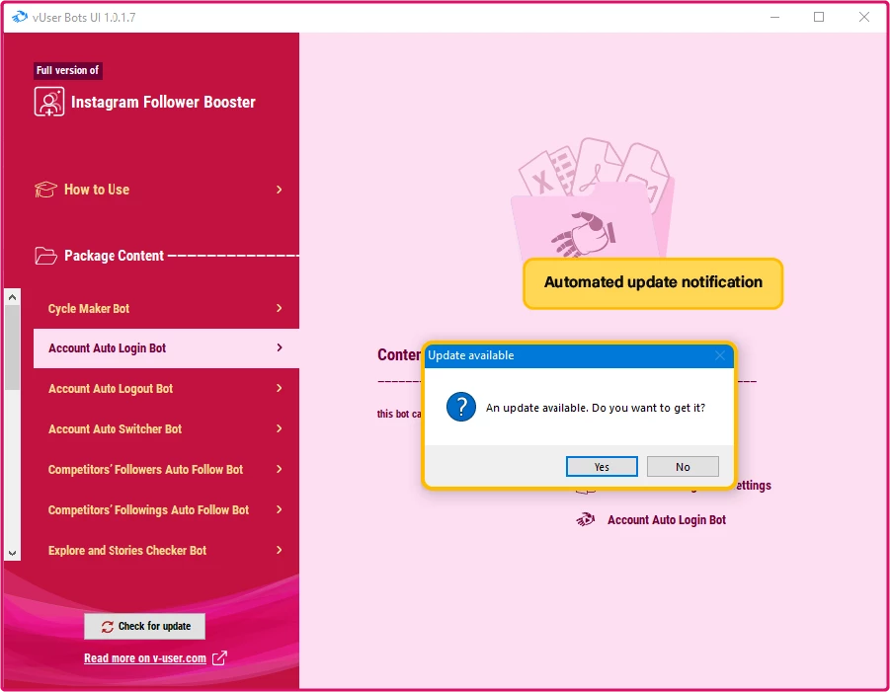Click Yes to get the update
This screenshot has height=692, width=890.
(x=602, y=467)
